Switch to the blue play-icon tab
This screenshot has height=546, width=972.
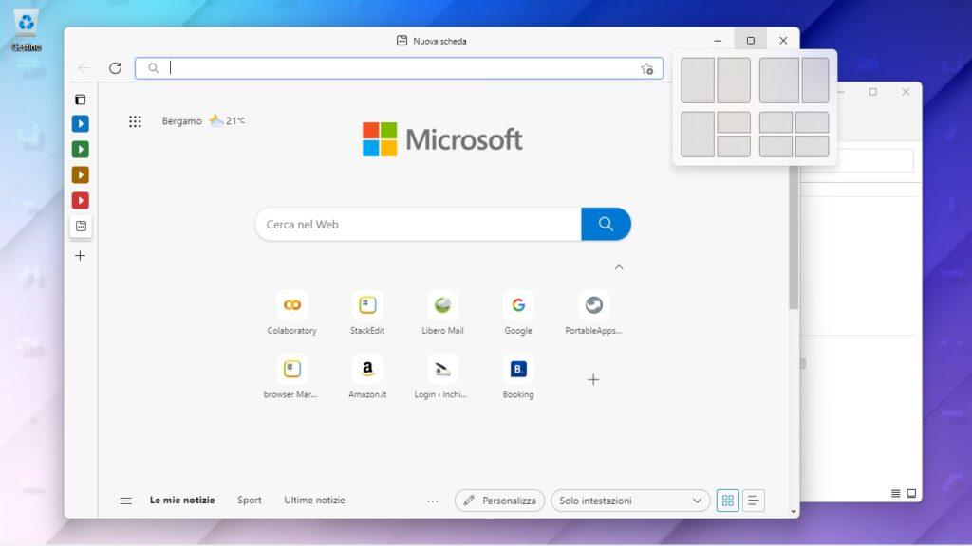[81, 124]
